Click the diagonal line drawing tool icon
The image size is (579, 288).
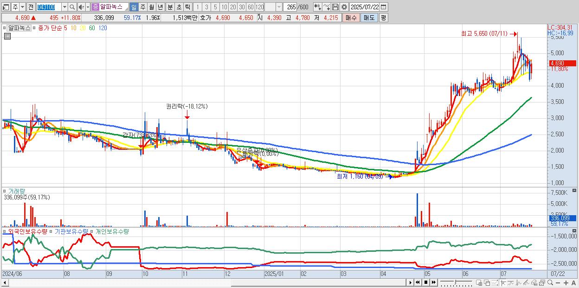pyautogui.click(x=526, y=282)
